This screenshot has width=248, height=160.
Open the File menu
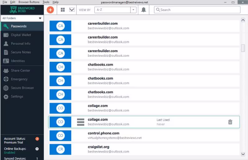[x=5, y=2]
